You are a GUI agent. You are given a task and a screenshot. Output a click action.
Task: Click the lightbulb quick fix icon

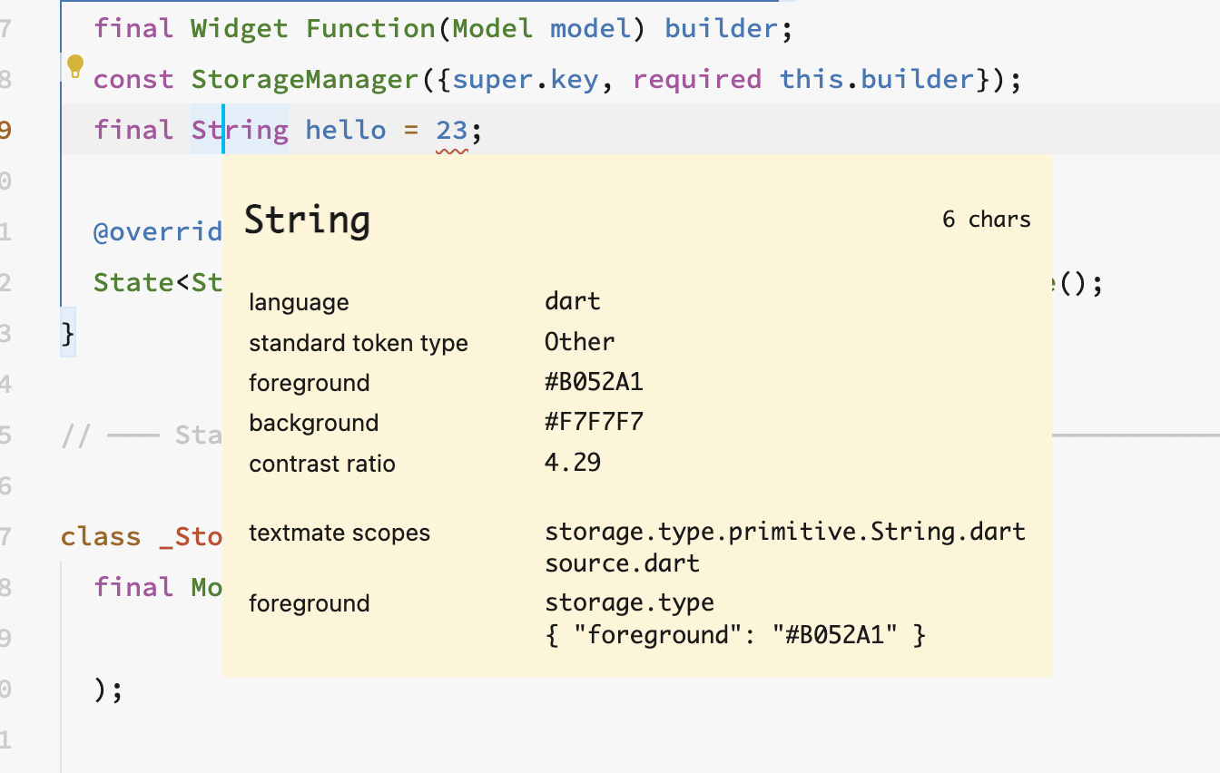tap(75, 66)
